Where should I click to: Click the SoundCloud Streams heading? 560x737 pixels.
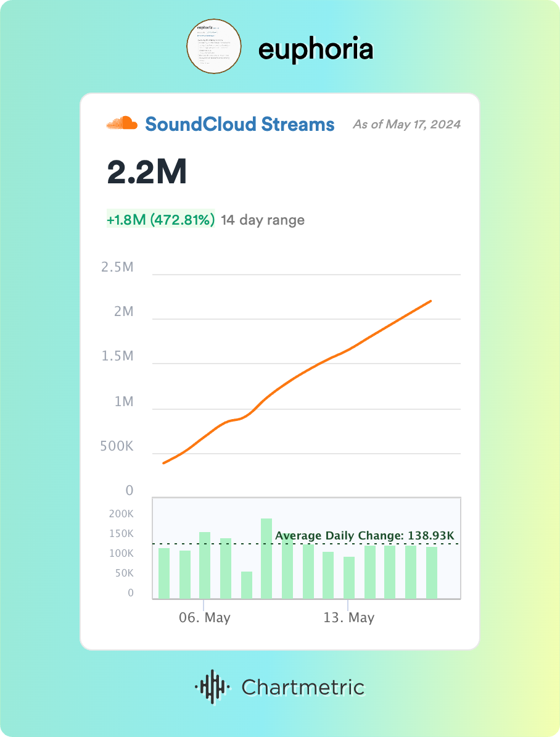tap(239, 124)
